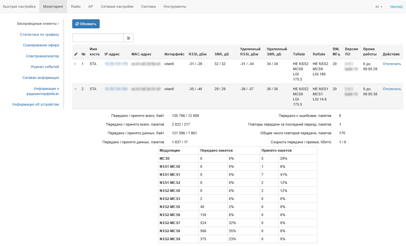Screen dimensions: 406x246
Task: Open Журнал событий in sidebar
Action: tap(45, 67)
